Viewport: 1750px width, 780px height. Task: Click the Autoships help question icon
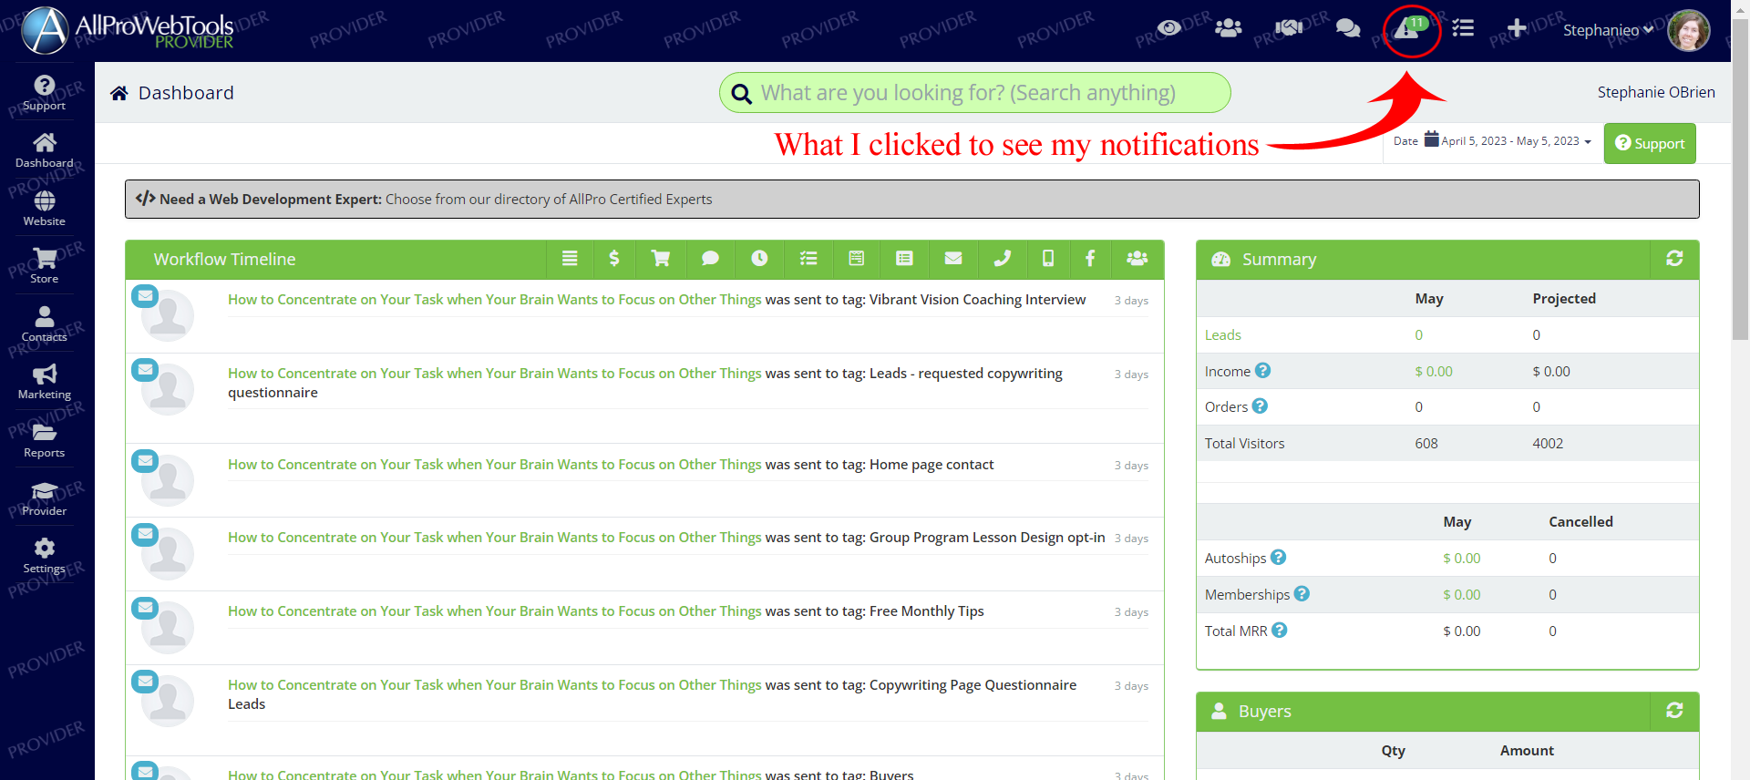pos(1279,557)
